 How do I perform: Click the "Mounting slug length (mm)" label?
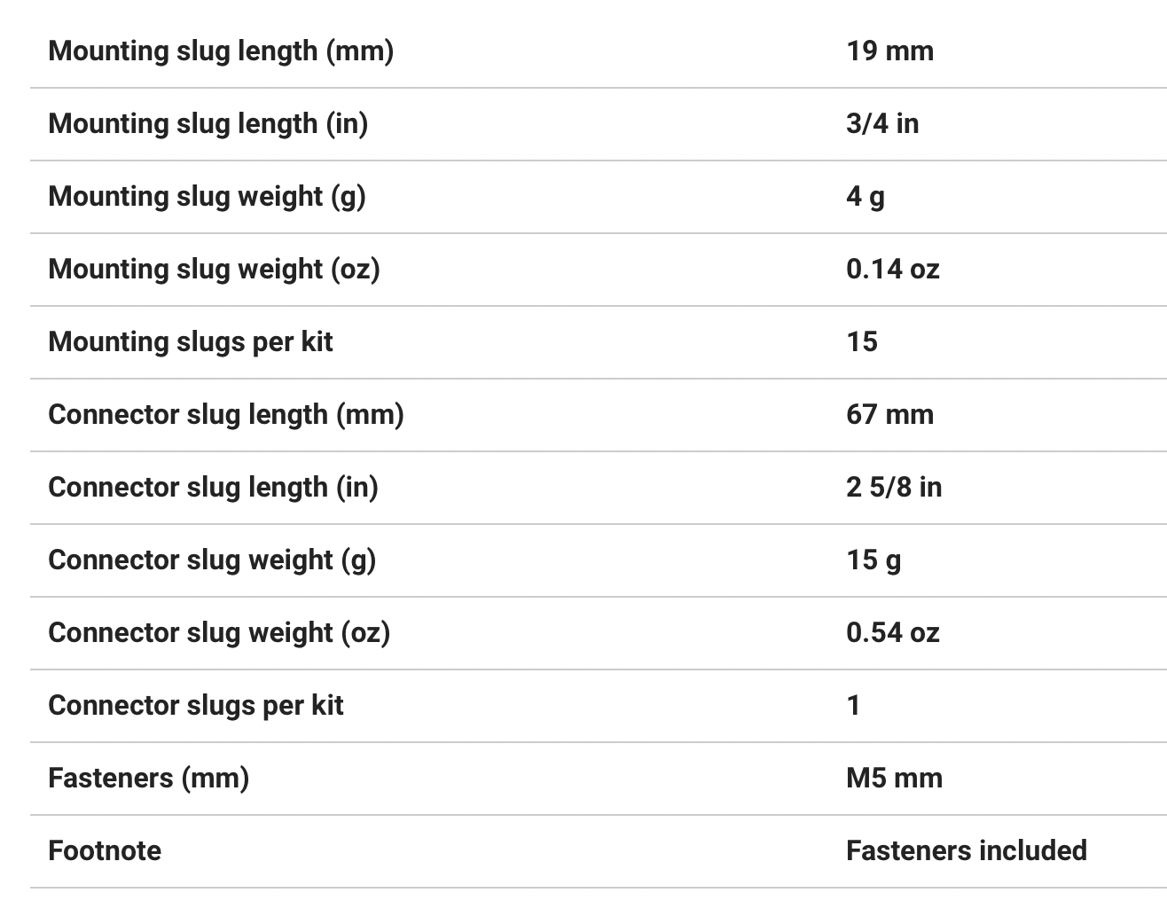click(x=221, y=51)
